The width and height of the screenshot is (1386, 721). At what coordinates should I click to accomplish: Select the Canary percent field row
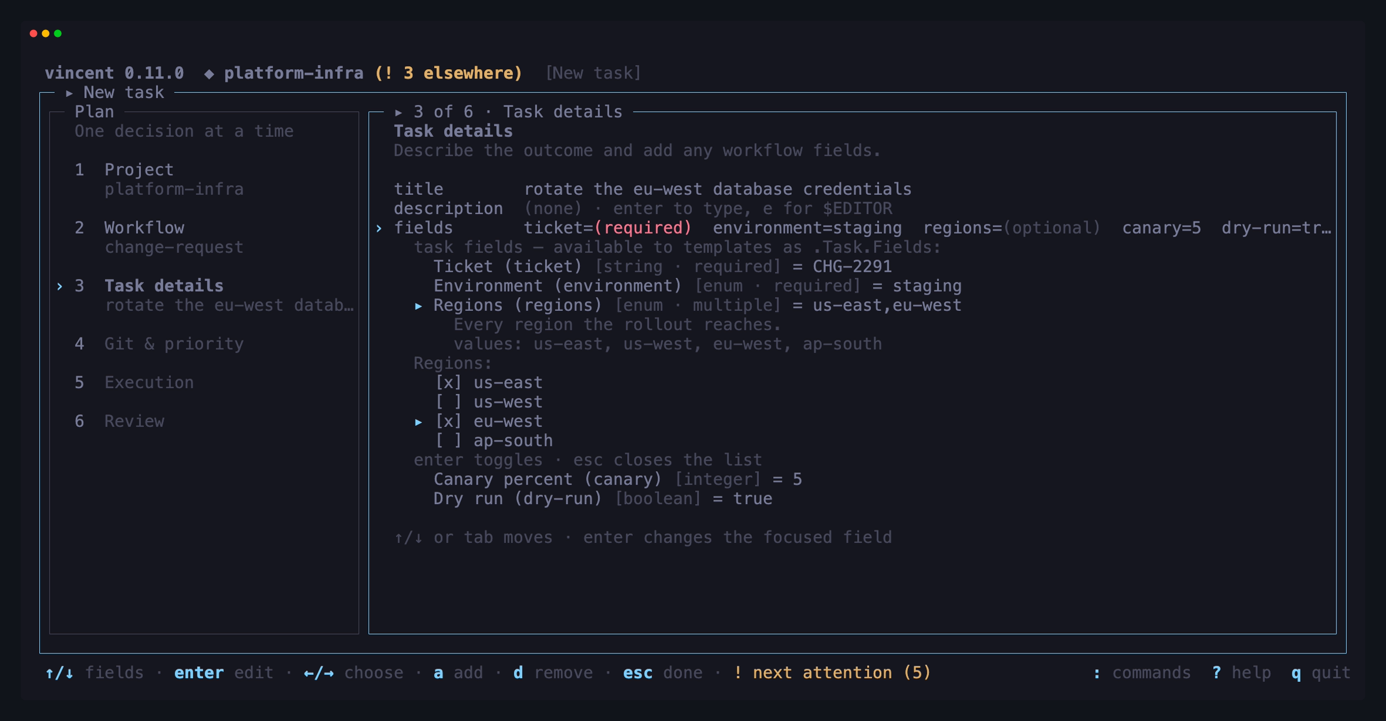click(618, 479)
